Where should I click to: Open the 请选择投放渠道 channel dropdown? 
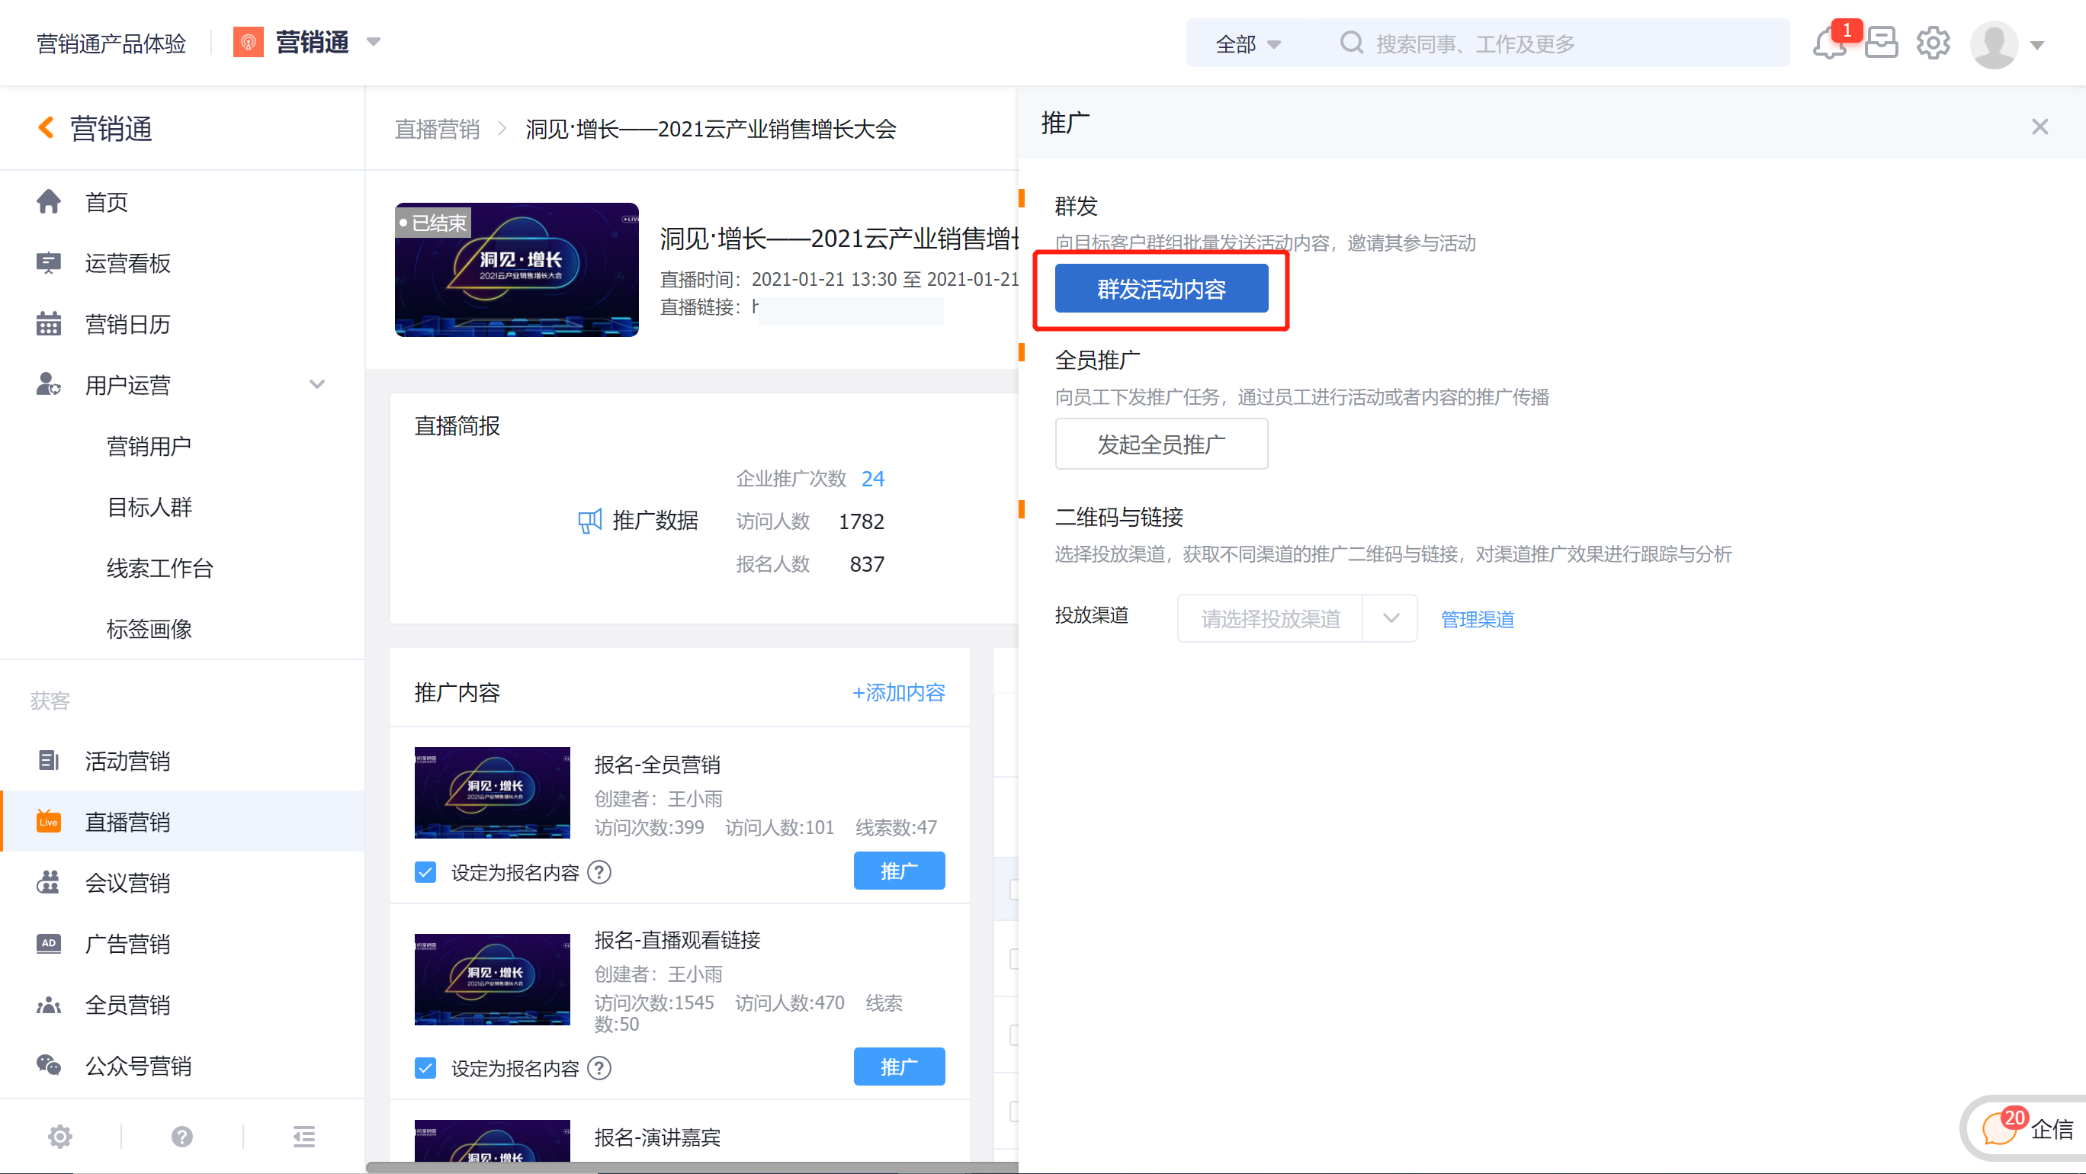[x=1296, y=617]
